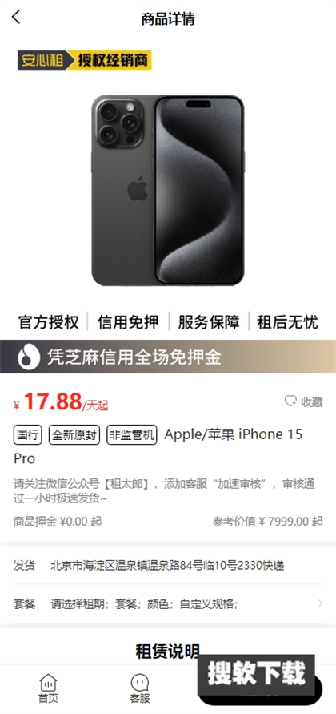The width and height of the screenshot is (336, 714).
Task: Select the 服务保障 tab
Action: click(208, 322)
